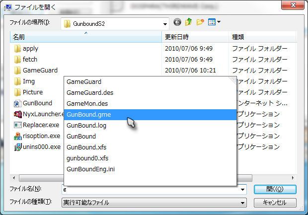Open the ファイルの種類 combo box
The image size is (308, 215).
click(x=154, y=203)
